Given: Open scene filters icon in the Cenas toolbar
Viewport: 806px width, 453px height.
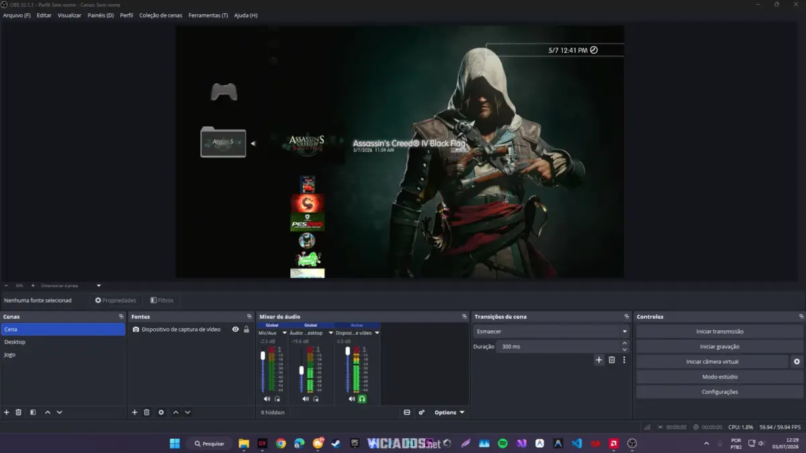Looking at the screenshot, I should pyautogui.click(x=33, y=412).
